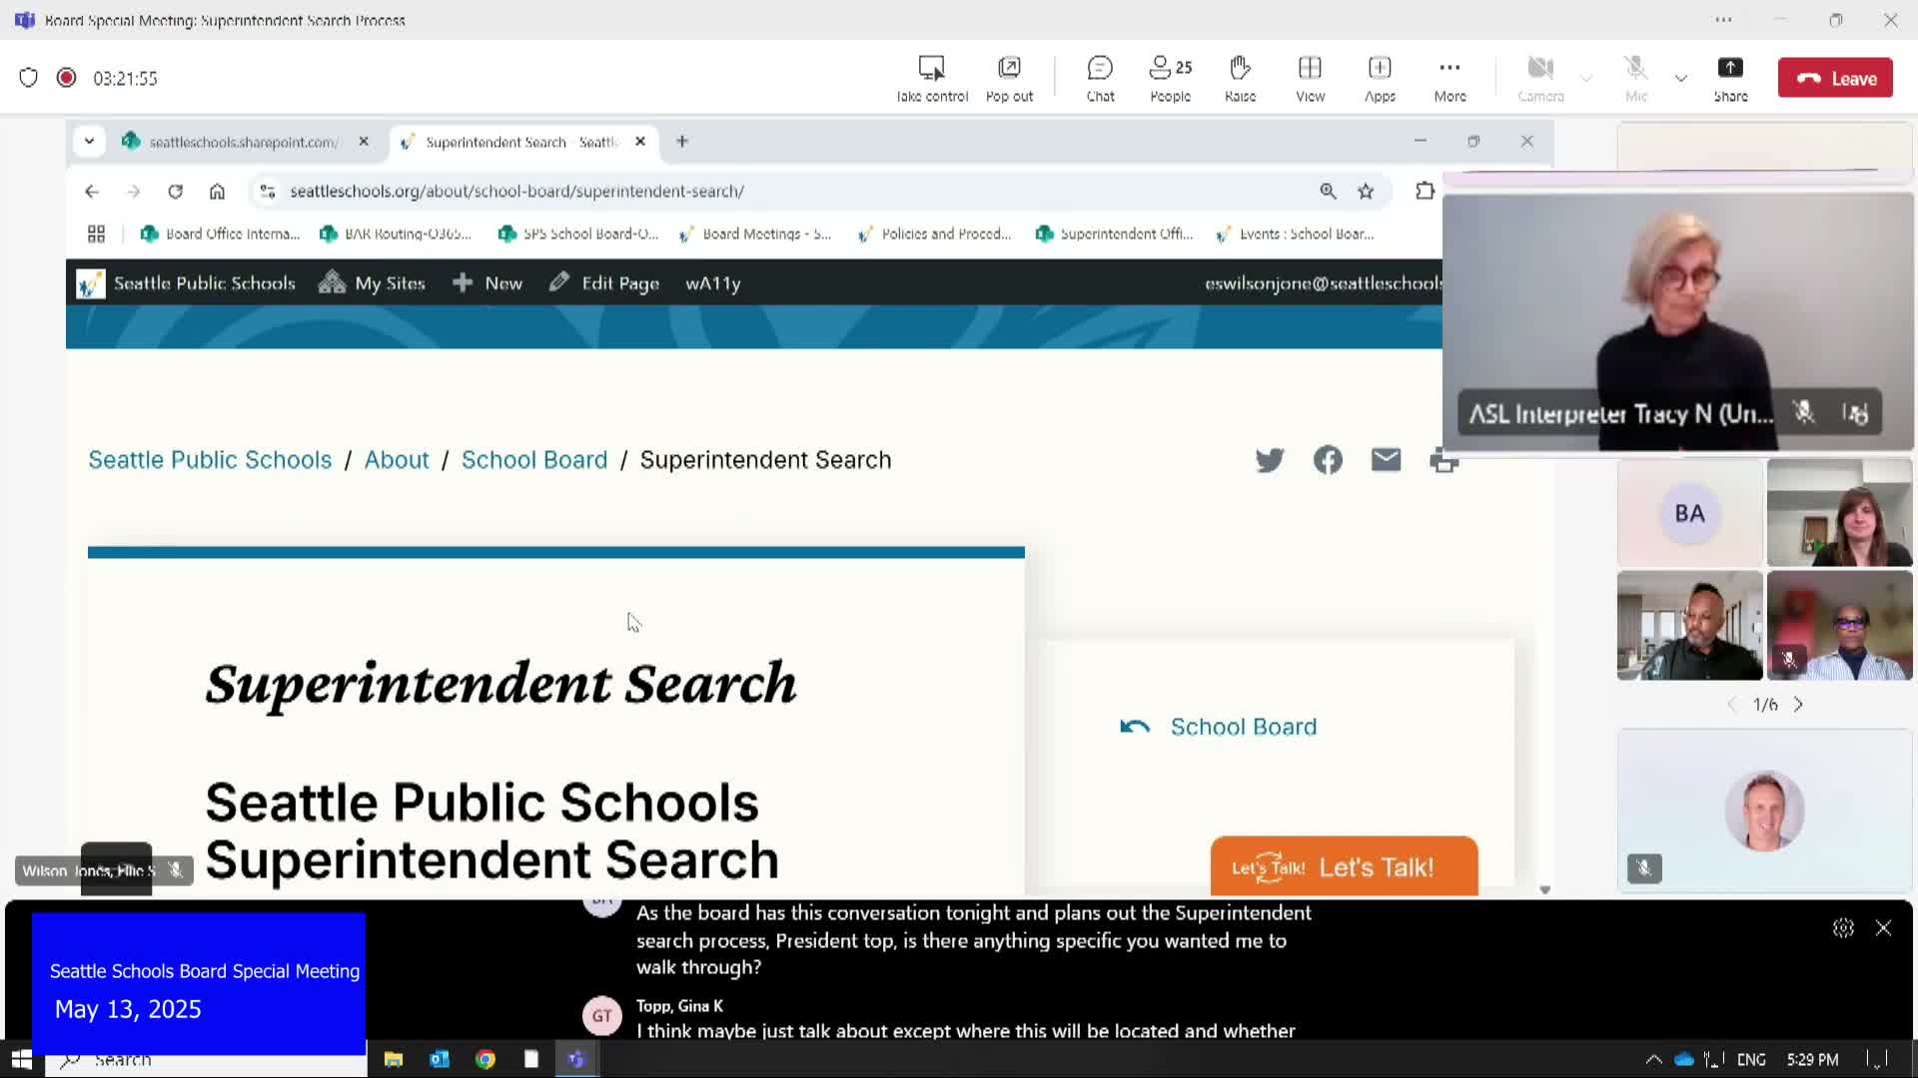Close the sharepoint browser tab
1918x1078 pixels.
click(x=364, y=142)
